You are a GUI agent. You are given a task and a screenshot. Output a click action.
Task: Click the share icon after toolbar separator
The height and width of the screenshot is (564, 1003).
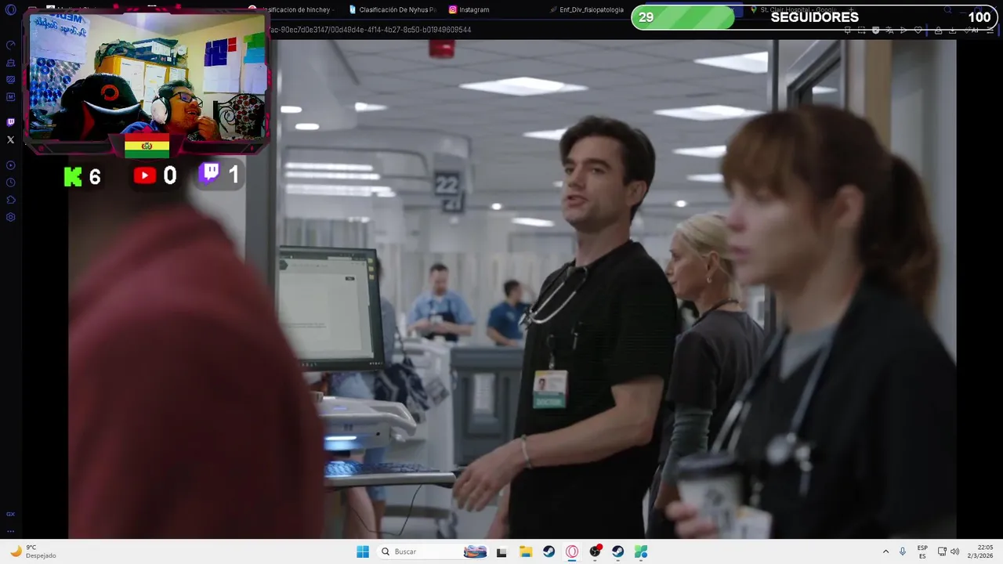coord(938,30)
